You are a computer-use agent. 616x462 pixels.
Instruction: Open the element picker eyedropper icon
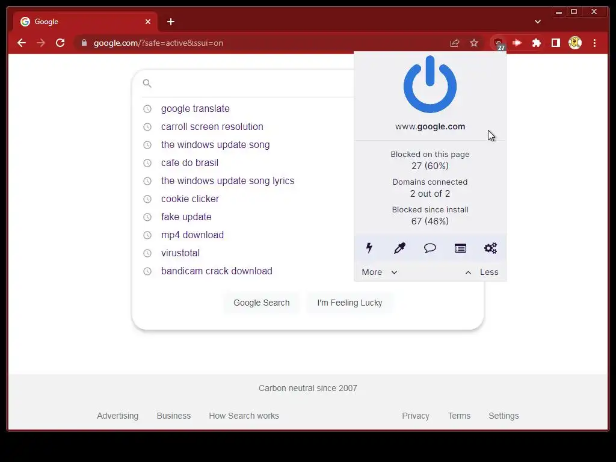point(399,248)
